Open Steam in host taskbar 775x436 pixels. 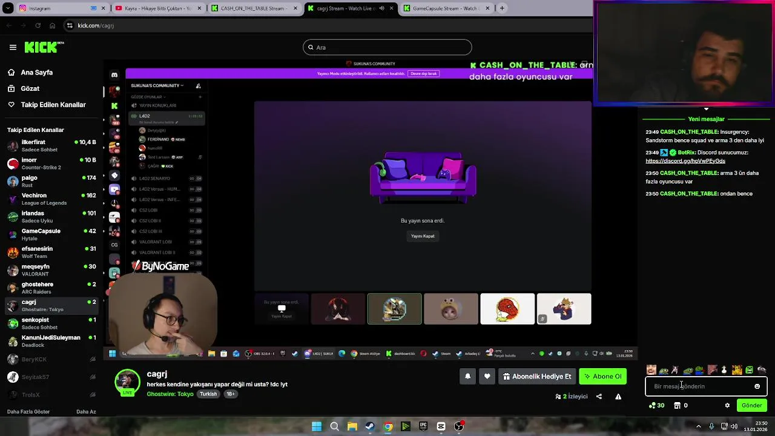(370, 426)
